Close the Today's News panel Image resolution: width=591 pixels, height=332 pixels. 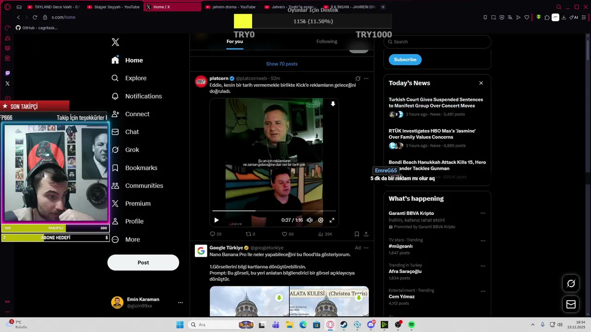481,83
